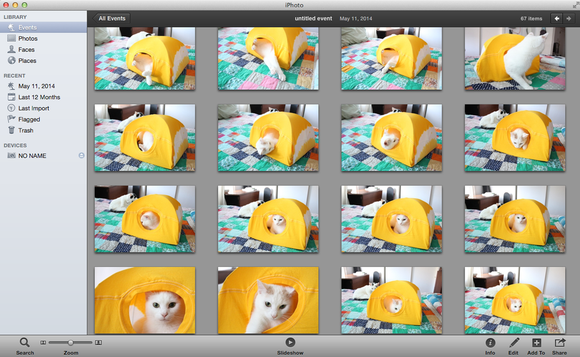Go to next event with right arrow
This screenshot has height=357, width=580.
[569, 19]
